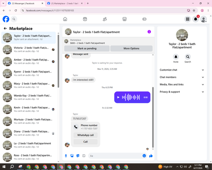Play the sent audio clip

tap(118, 97)
